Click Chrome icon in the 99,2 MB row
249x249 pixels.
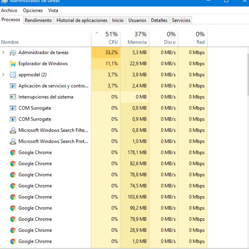pyautogui.click(x=13, y=208)
